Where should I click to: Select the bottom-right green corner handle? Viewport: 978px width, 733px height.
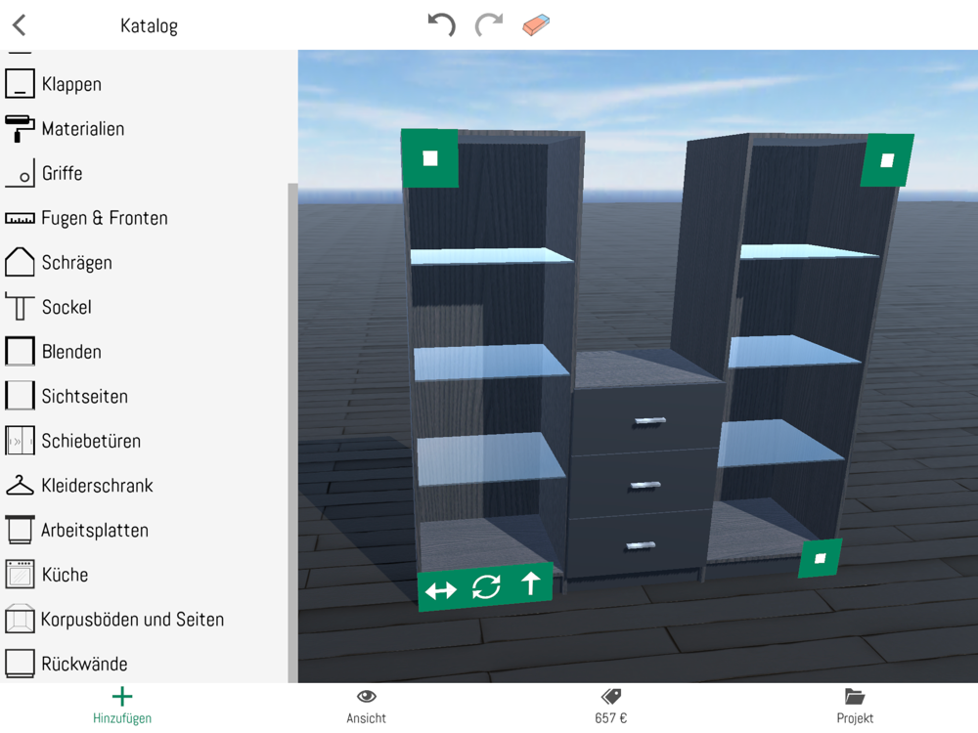click(821, 558)
